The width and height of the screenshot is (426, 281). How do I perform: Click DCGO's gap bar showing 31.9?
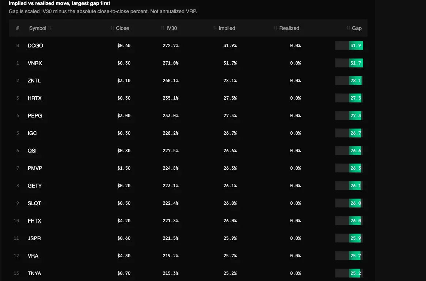349,45
